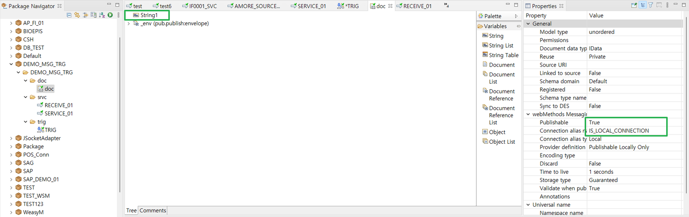Toggle Link with Editor in Package Navigator
The image size is (689, 217).
[77, 15]
